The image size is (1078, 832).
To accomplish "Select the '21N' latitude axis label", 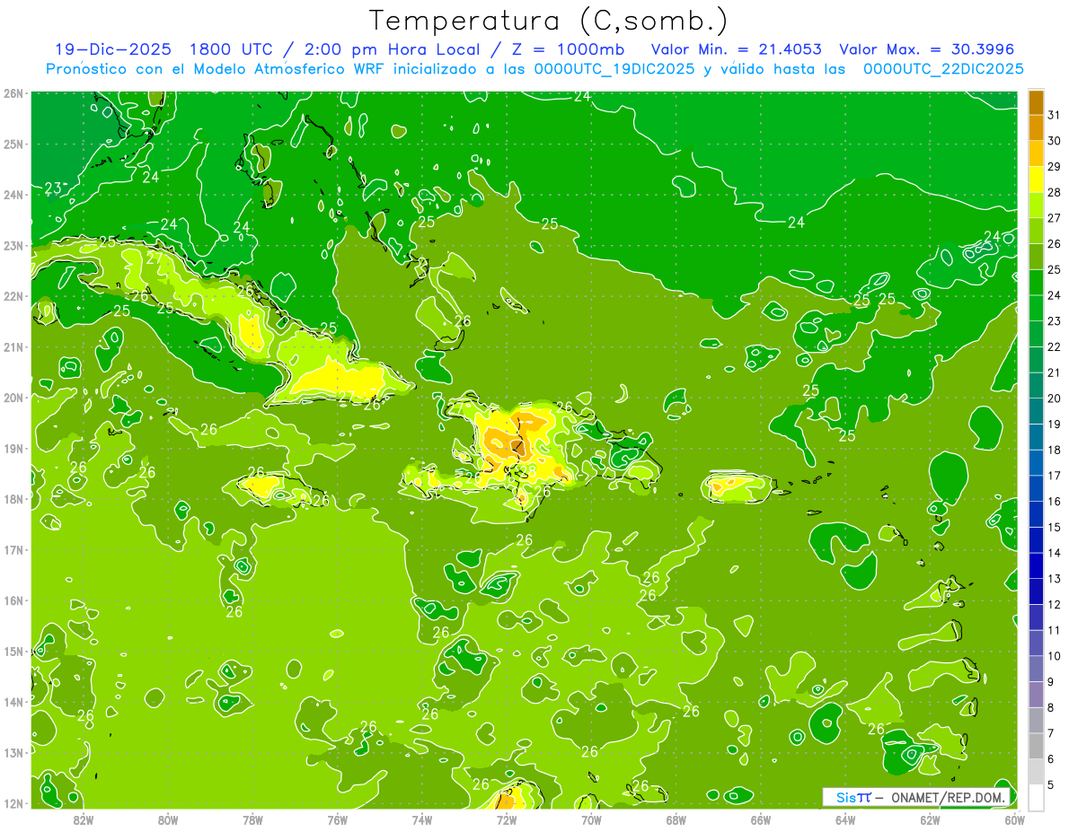I will (13, 346).
